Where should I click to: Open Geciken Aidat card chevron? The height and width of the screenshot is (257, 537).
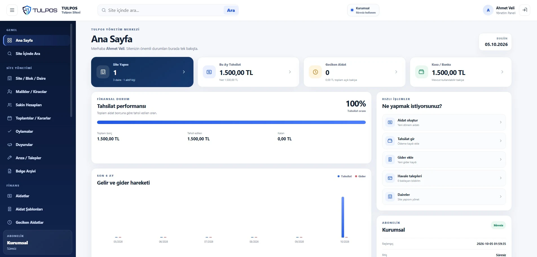(x=396, y=72)
